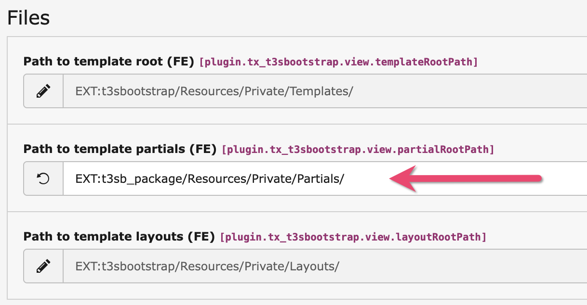
Task: Click the pencil edit icon for template root
Action: pyautogui.click(x=43, y=91)
